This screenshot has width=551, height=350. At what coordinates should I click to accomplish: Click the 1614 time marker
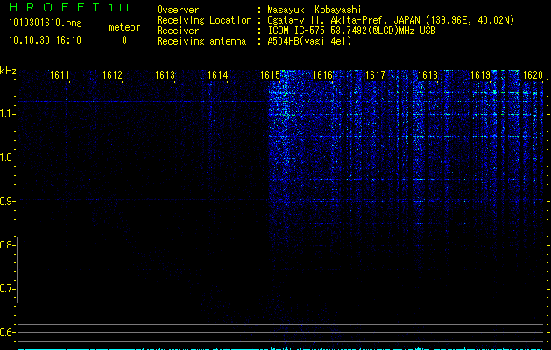tap(218, 75)
